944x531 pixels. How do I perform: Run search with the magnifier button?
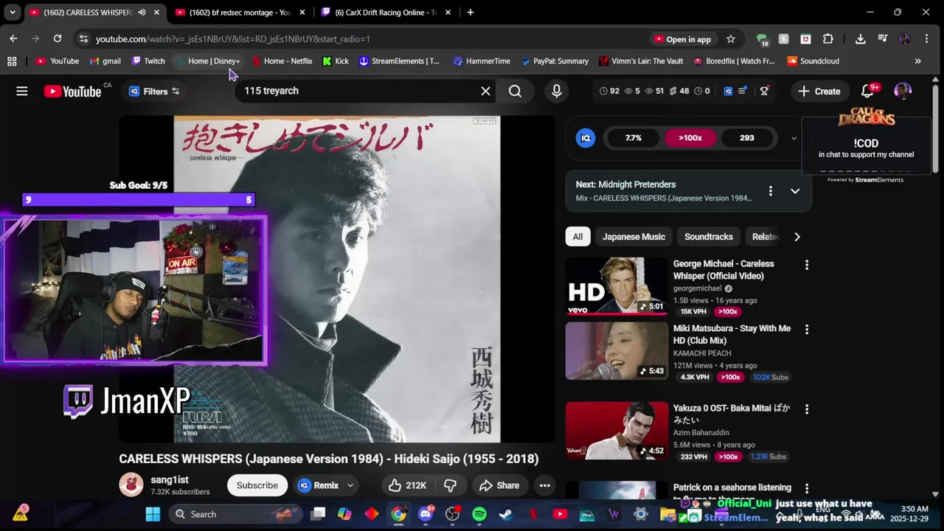pyautogui.click(x=515, y=91)
